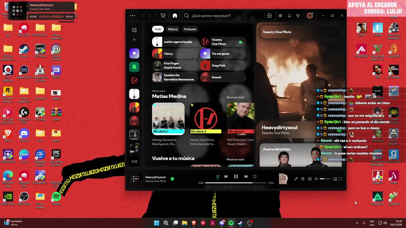The image size is (406, 228).
Task: Toggle the lyrics microphone icon
Action: coord(296,179)
